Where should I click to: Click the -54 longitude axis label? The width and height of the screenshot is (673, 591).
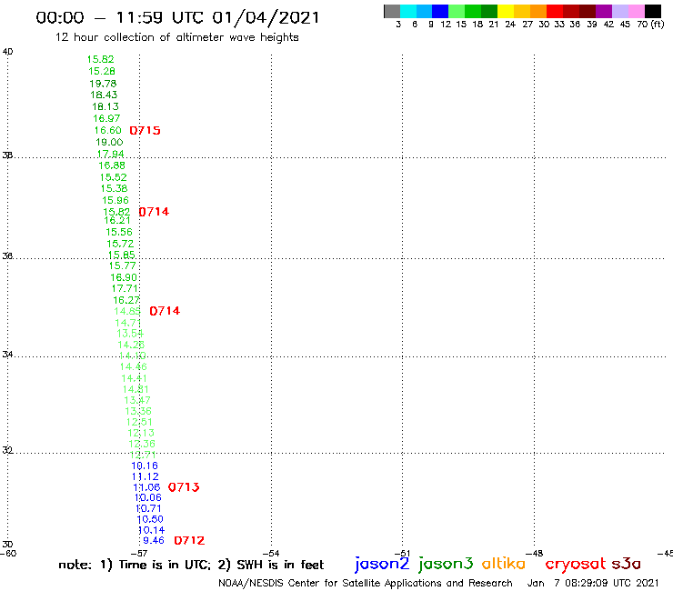point(271,554)
